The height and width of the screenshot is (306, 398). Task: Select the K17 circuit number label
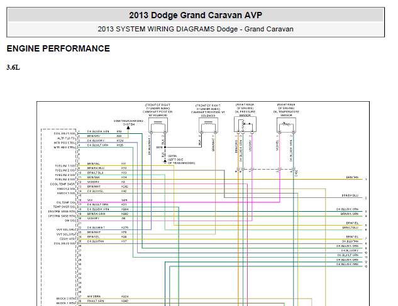point(124,241)
